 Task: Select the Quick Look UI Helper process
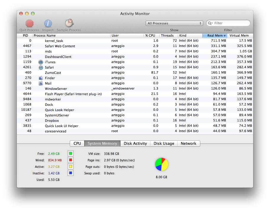click(x=135, y=126)
